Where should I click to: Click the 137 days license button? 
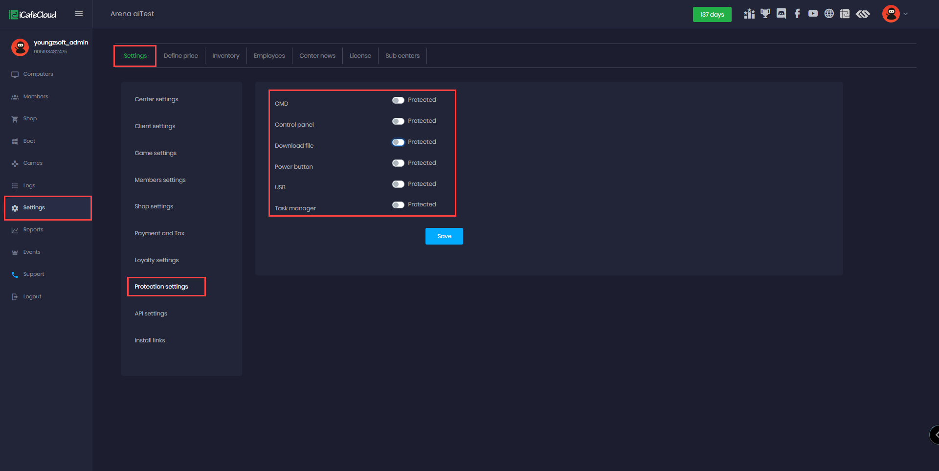tap(712, 15)
